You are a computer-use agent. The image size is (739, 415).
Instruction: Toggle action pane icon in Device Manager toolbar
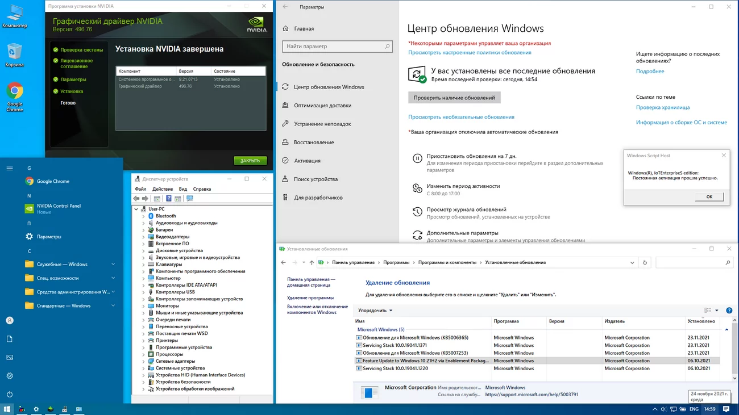(x=177, y=199)
